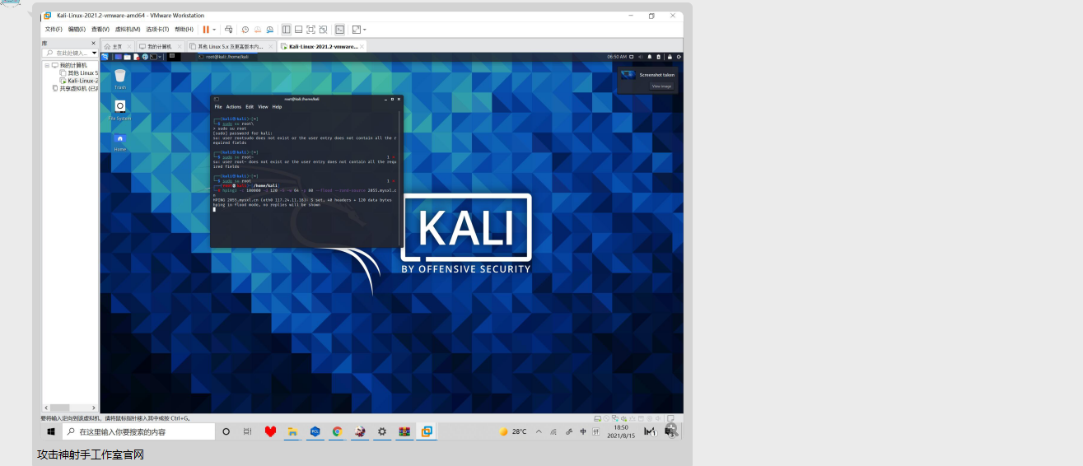Viewport: 1083px width, 466px height.
Task: Launch the Kali panel terminal emulator icon
Action: coord(153,57)
